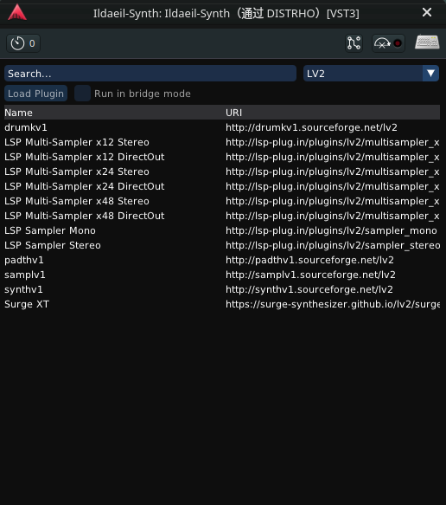The image size is (446, 505).
Task: Open the latency timer button showing 0
Action: point(23,43)
